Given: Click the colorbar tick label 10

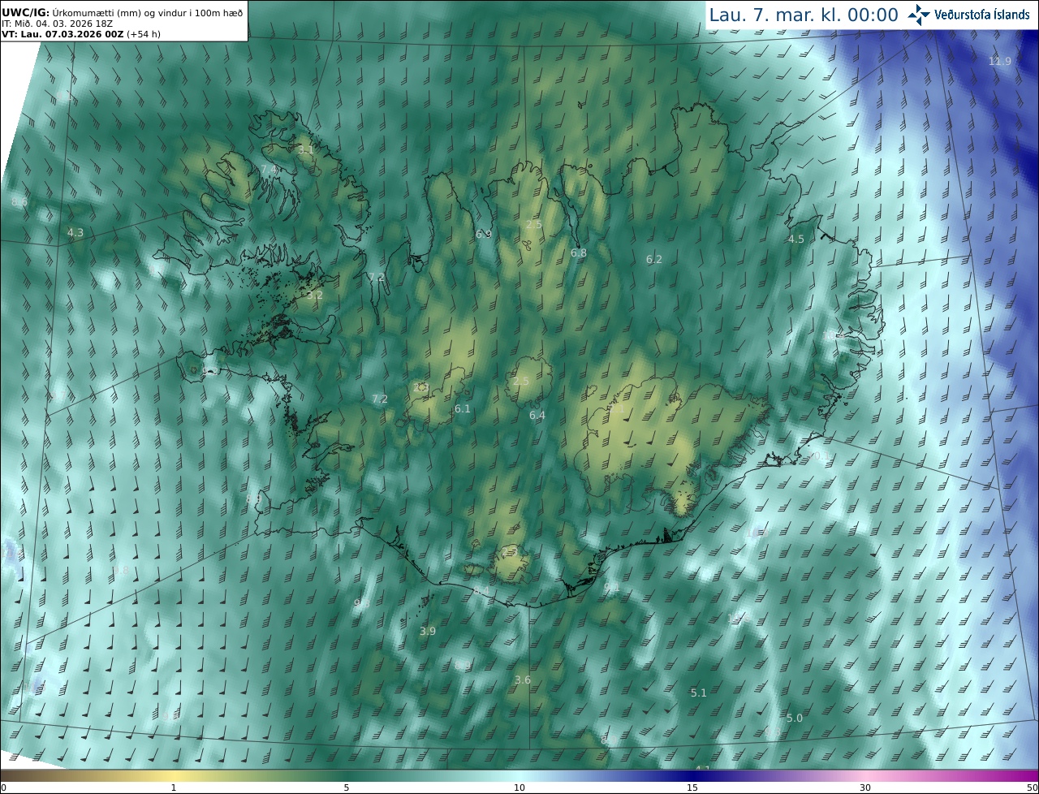Looking at the screenshot, I should pos(519,788).
